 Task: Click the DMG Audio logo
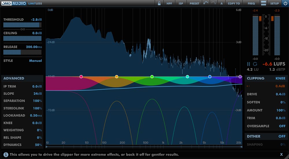(x=14, y=3)
